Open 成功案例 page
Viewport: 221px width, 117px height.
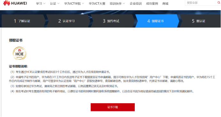click(152, 4)
